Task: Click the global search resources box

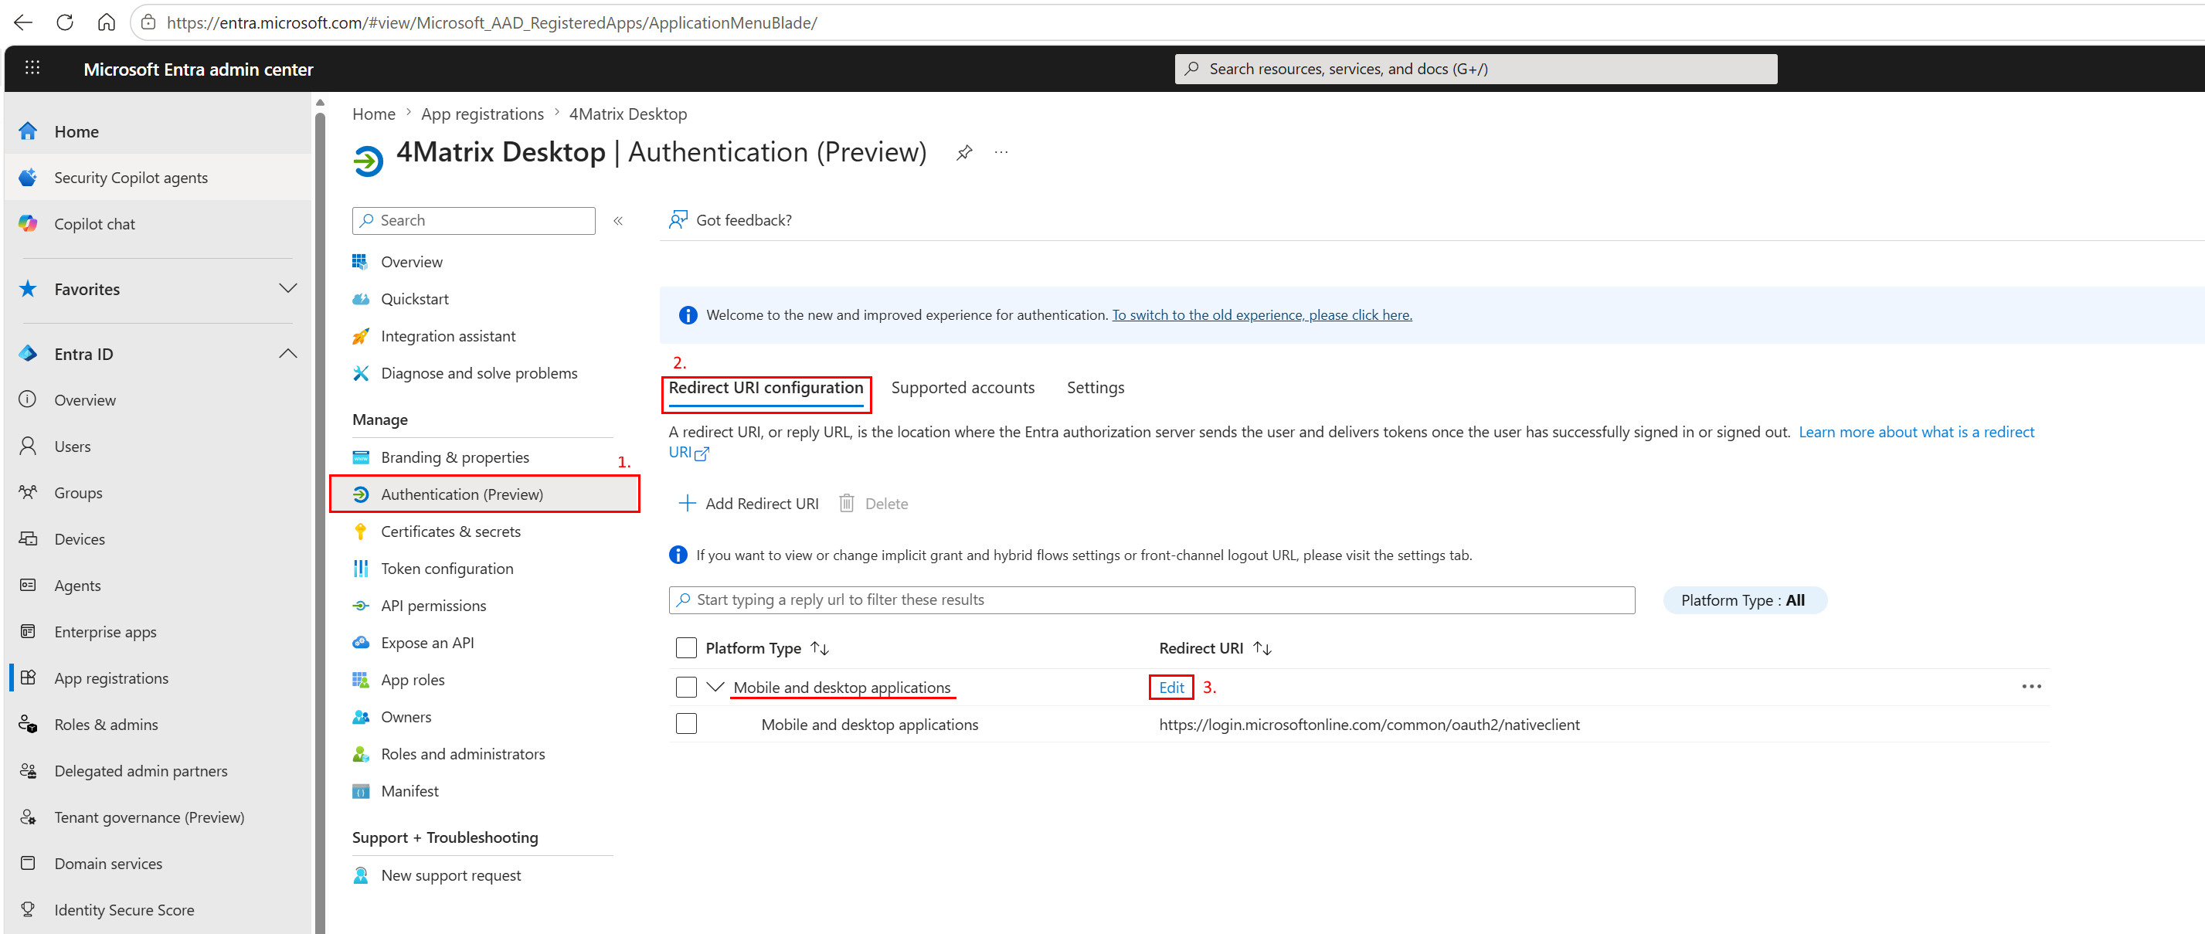Action: pos(1476,69)
